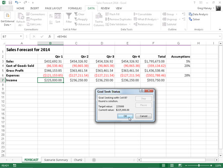Select row 7 header
The image size is (223, 168).
3,80
